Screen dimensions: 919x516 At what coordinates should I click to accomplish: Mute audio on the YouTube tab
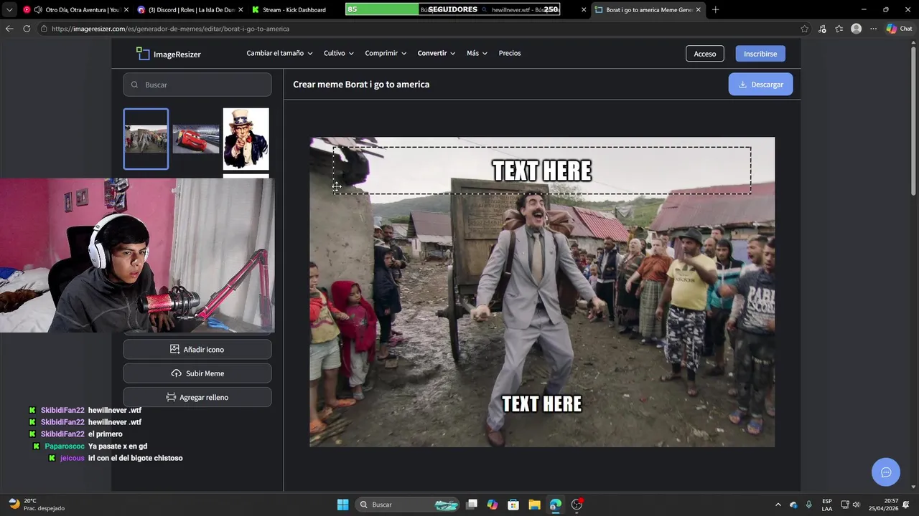point(37,10)
